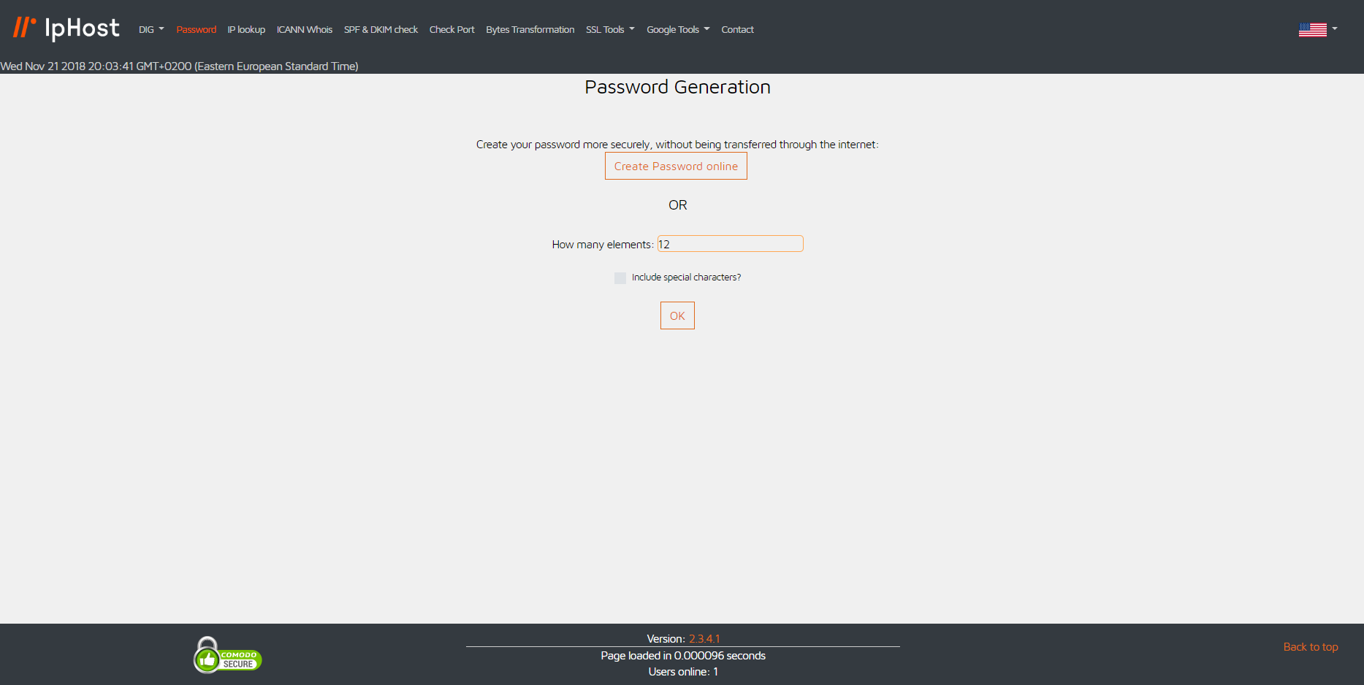Image resolution: width=1364 pixels, height=685 pixels.
Task: Expand the DIG dropdown menu
Action: (151, 29)
